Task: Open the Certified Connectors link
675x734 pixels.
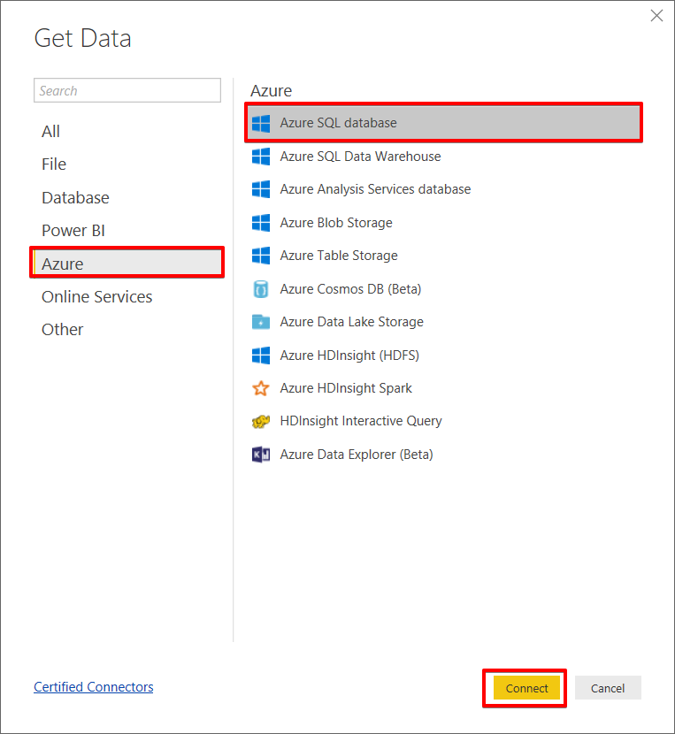Action: [x=93, y=687]
